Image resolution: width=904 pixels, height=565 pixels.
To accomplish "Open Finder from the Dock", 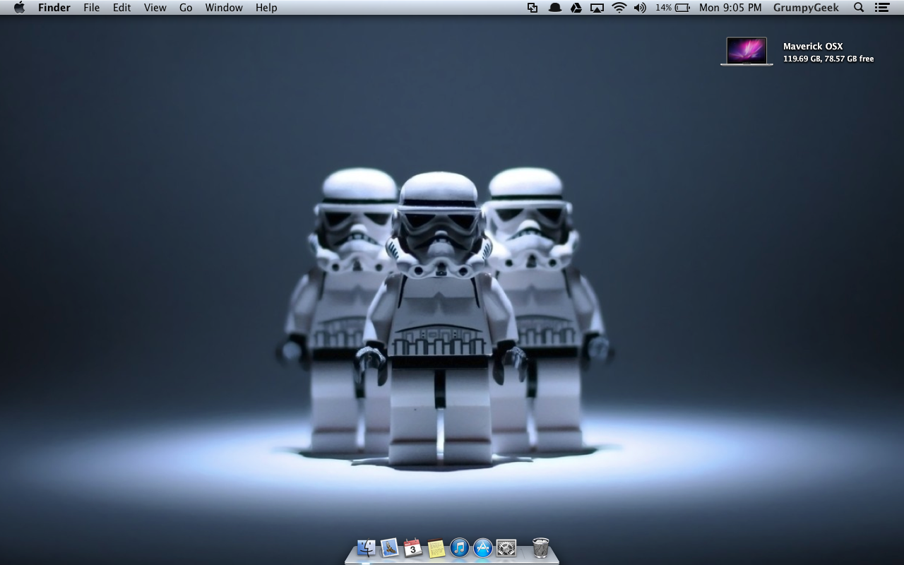I will 366,547.
